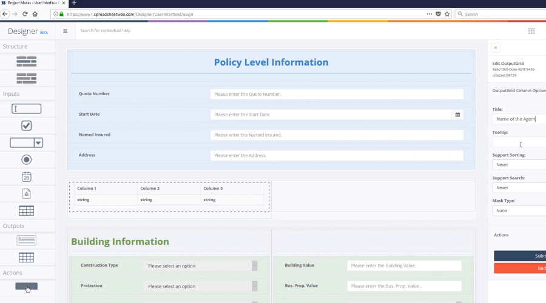Open the Start Date calendar icon

point(457,115)
